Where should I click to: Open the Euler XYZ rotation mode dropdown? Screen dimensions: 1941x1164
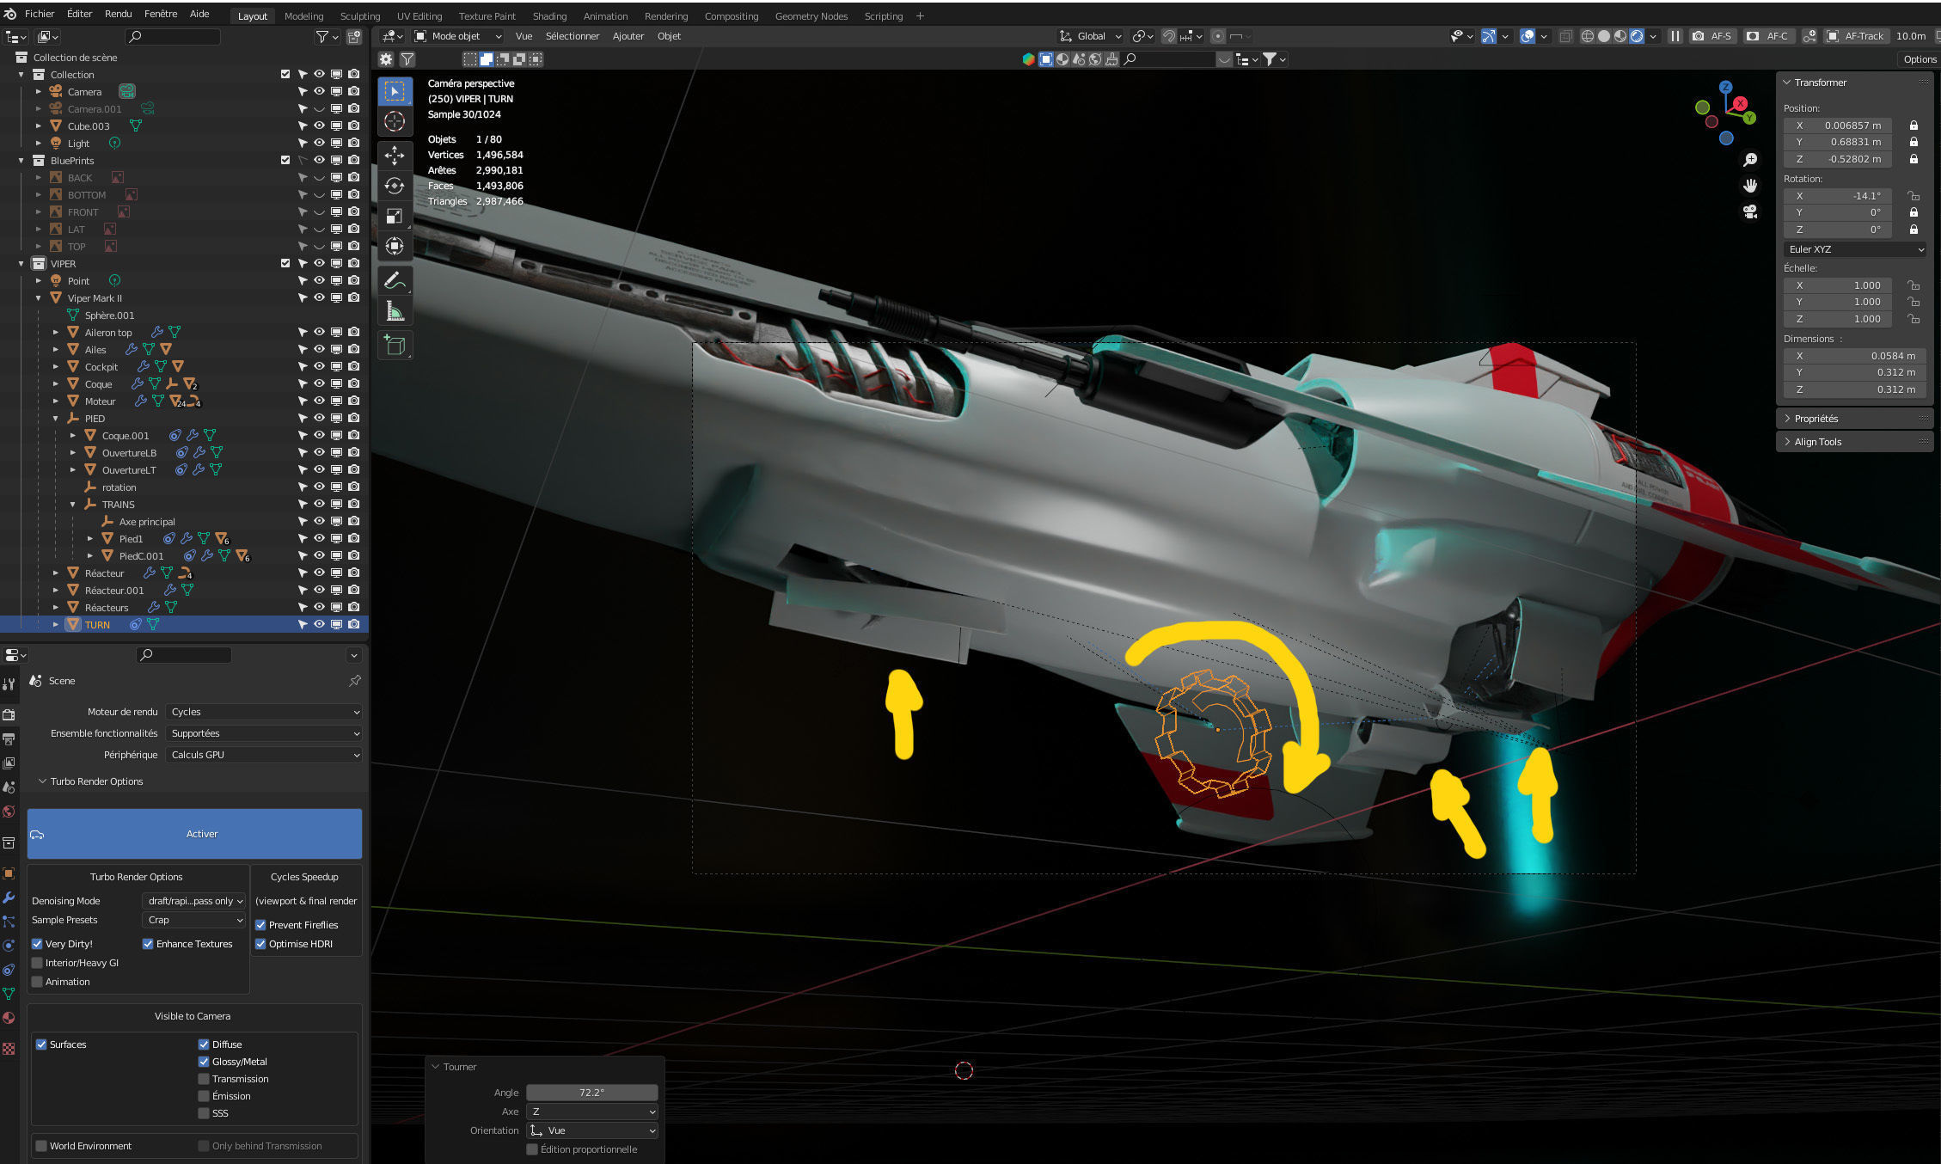tap(1854, 249)
